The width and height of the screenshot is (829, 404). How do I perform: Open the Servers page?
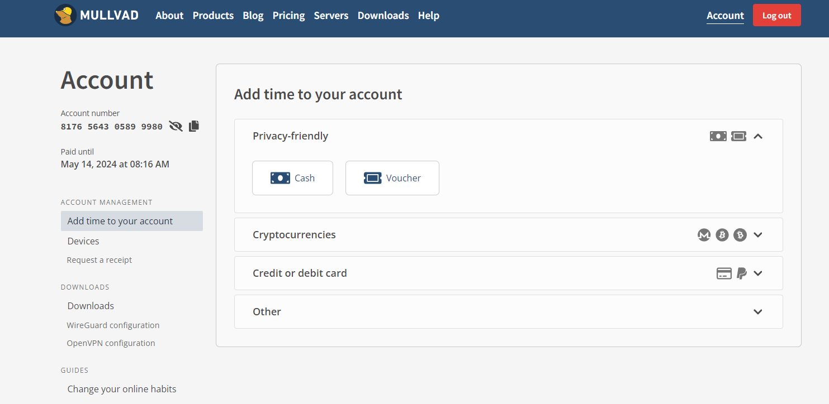pos(331,16)
